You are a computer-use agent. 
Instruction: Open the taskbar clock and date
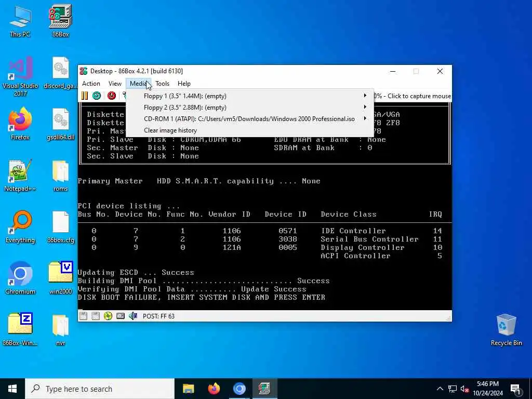[488, 389]
